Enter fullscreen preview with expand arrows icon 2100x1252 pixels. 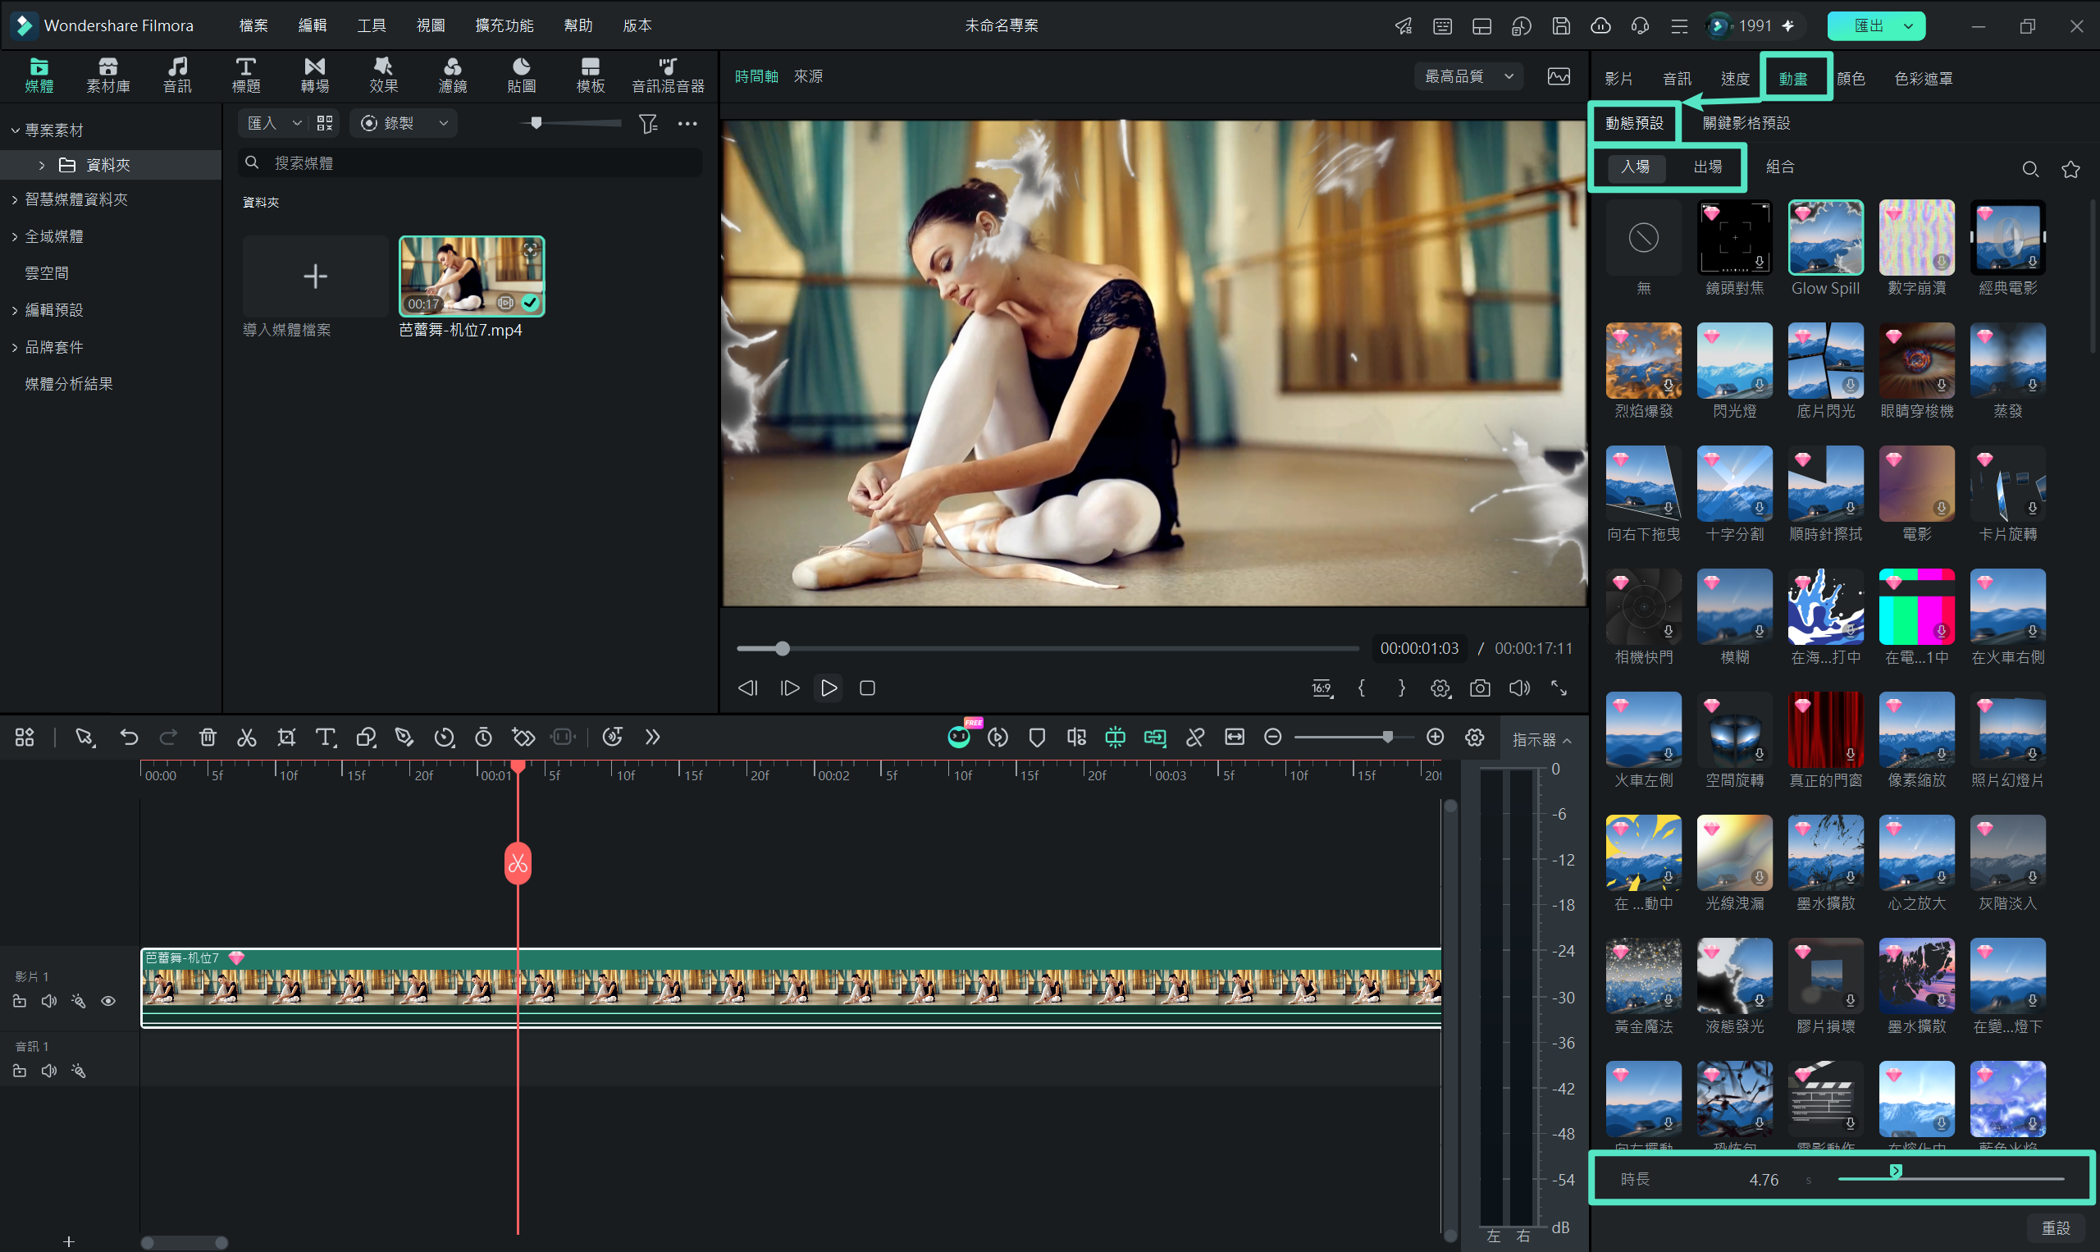pos(1559,688)
